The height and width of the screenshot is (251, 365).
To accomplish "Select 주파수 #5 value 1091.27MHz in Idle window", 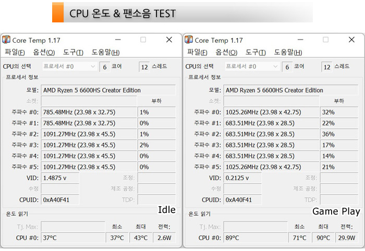I will [89, 167].
